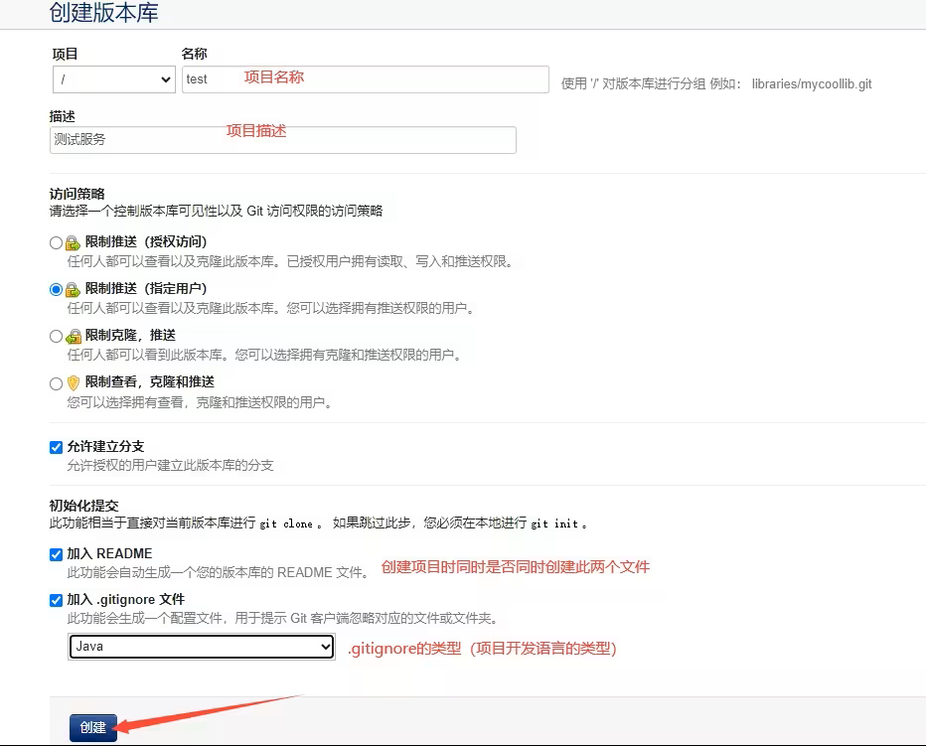Click the 加入 README label text
The height and width of the screenshot is (746, 926).
pos(109,553)
